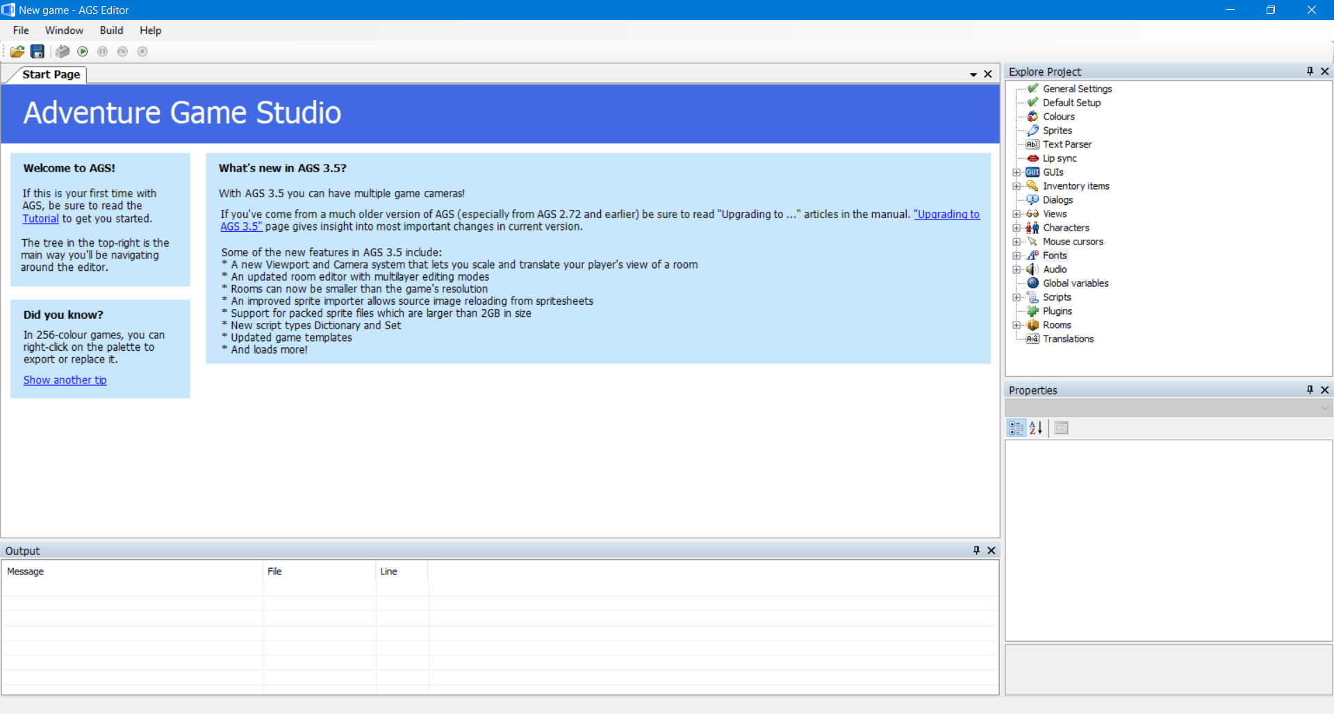This screenshot has height=714, width=1334.
Task: Save the game with the floppy disk icon
Action: (38, 51)
